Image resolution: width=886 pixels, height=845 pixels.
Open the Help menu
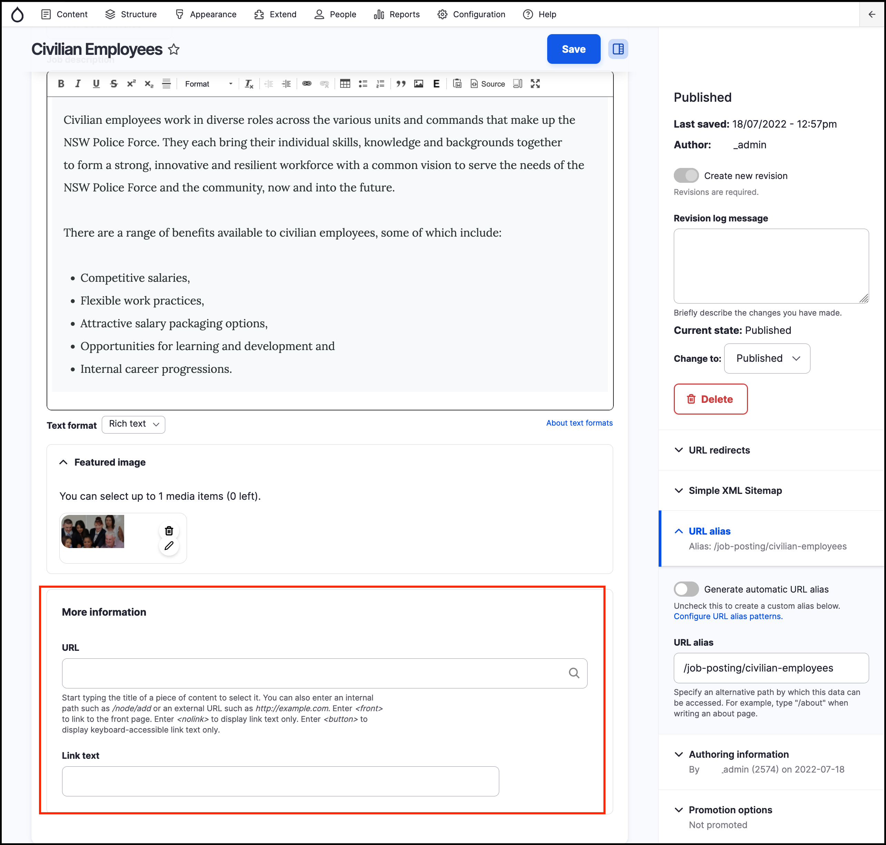point(540,14)
